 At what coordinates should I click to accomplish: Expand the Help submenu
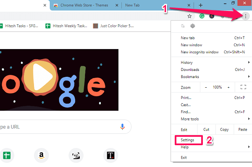click(x=211, y=147)
